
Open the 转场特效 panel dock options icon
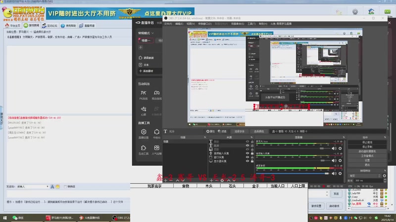pyautogui.click(x=385, y=171)
